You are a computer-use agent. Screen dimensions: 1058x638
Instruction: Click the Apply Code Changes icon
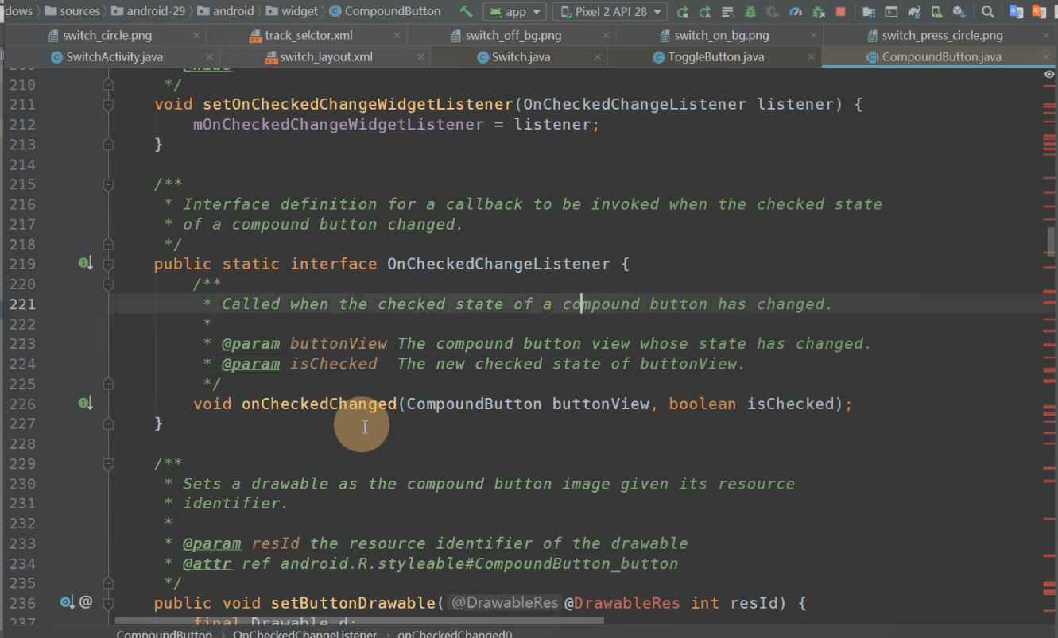(727, 12)
